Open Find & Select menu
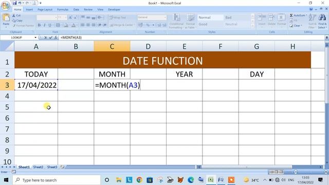329x185 pixels. tap(322, 22)
